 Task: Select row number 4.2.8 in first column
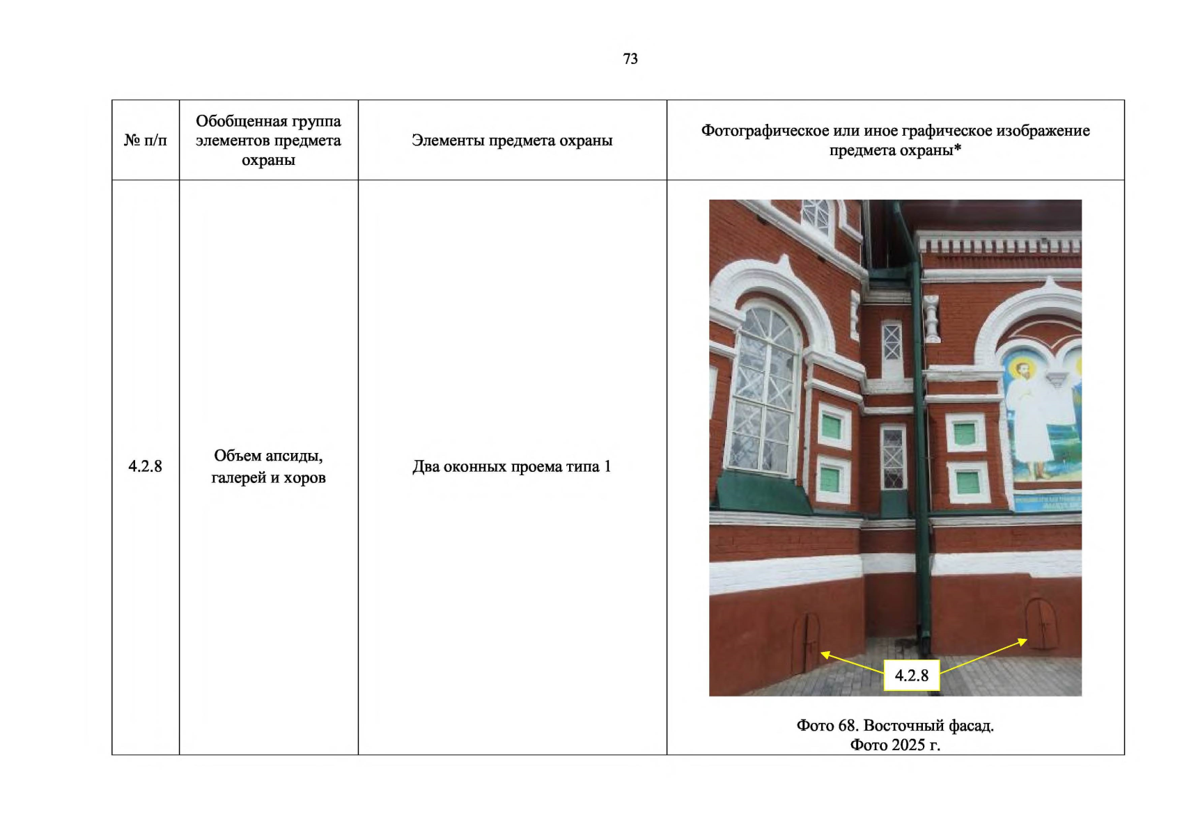coord(145,466)
